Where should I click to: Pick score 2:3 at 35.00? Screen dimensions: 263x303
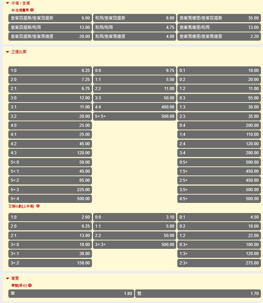coord(219,116)
